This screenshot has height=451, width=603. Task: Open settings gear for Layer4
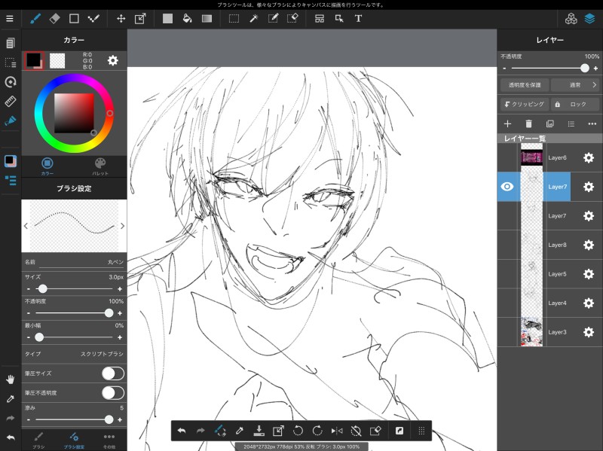click(x=589, y=303)
